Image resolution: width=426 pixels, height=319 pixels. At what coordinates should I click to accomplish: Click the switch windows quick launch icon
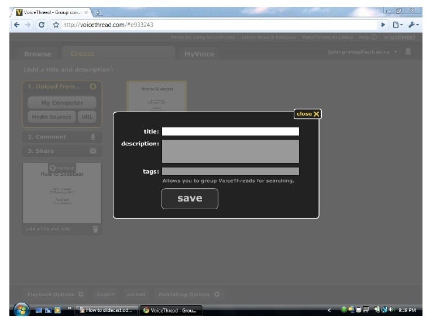tap(48, 310)
